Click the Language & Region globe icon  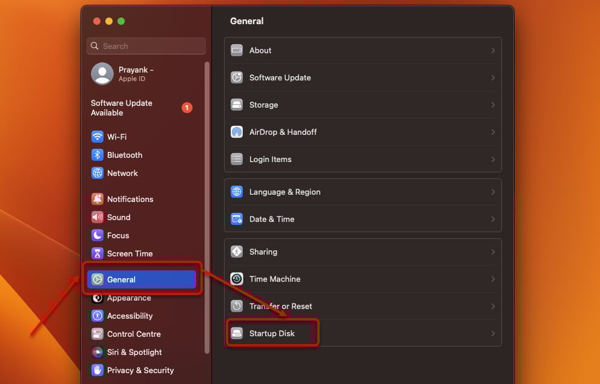237,192
